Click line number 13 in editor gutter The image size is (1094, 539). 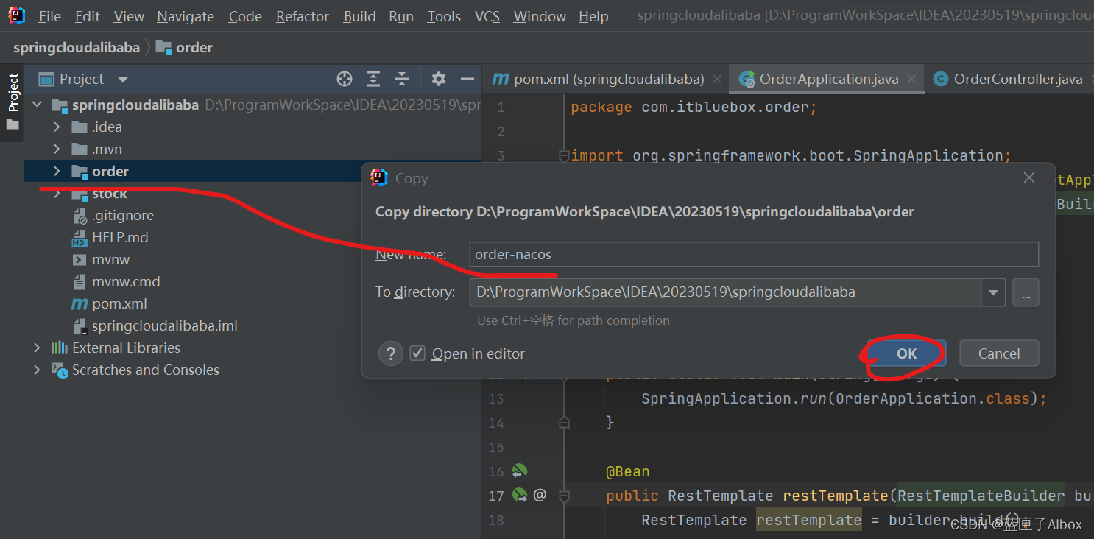pos(496,398)
